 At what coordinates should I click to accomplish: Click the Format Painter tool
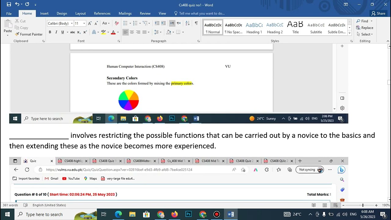click(29, 34)
